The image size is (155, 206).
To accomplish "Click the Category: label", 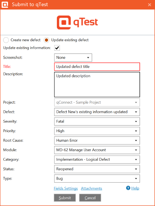I will pyautogui.click(x=11, y=160).
